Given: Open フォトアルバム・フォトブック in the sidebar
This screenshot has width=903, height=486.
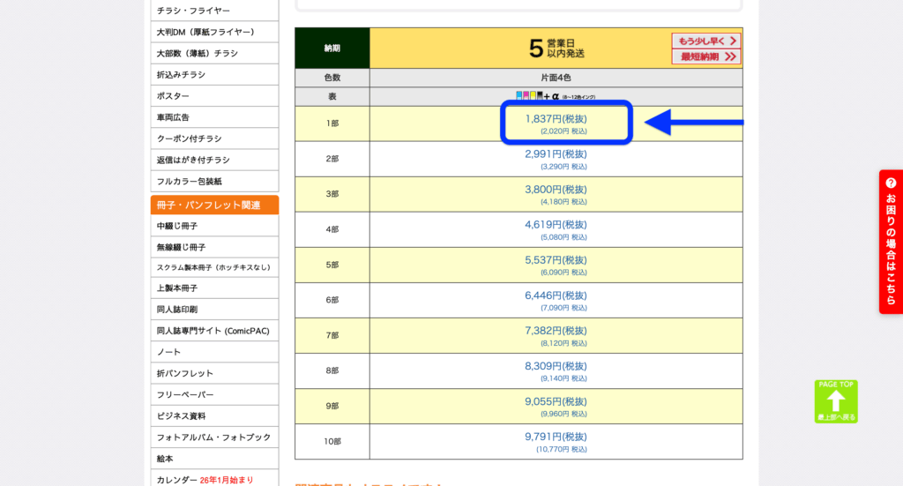Looking at the screenshot, I should (x=214, y=437).
